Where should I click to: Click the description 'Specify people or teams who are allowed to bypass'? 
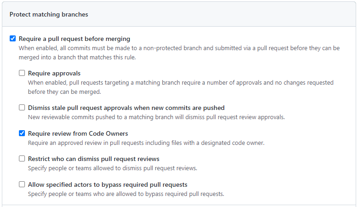tap(126, 194)
